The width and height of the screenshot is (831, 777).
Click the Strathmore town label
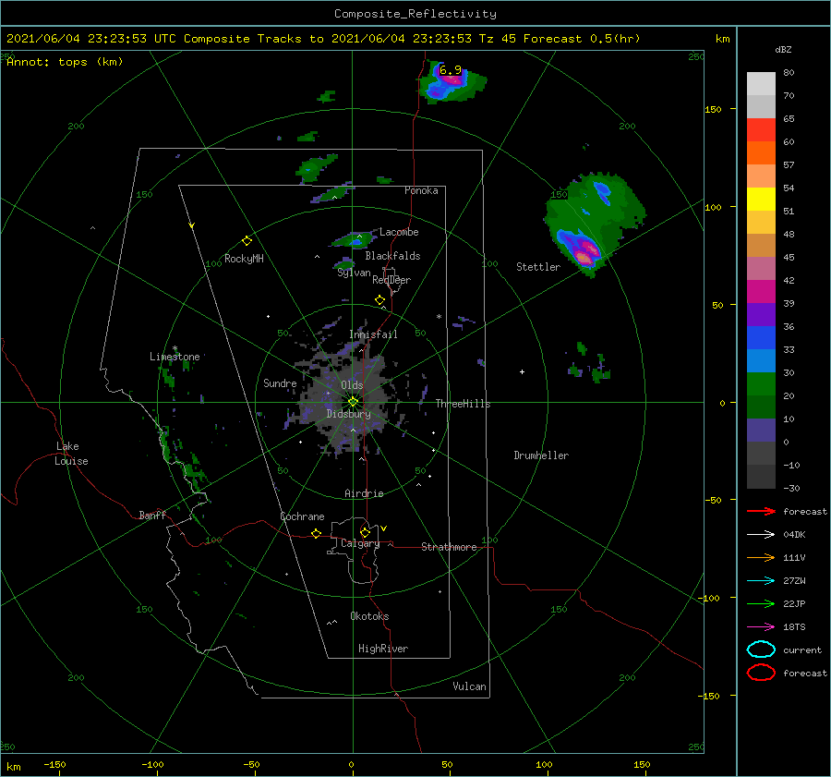pyautogui.click(x=449, y=547)
